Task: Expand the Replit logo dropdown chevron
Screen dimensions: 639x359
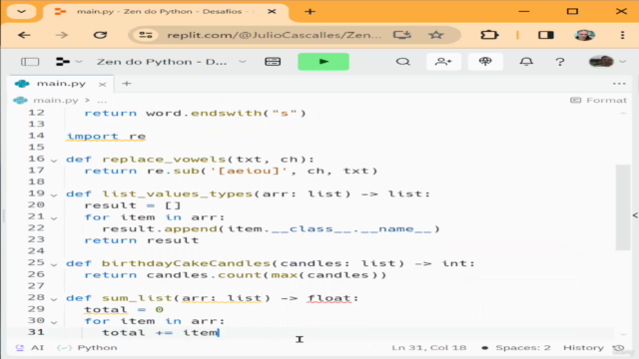Action: 79,62
